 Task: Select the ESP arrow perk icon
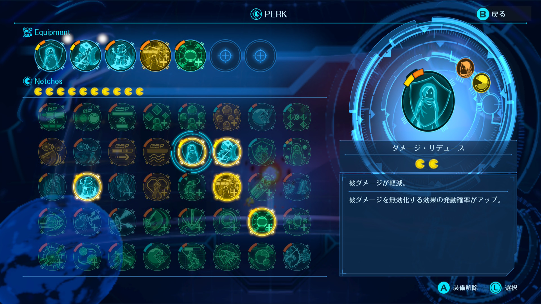click(x=122, y=152)
